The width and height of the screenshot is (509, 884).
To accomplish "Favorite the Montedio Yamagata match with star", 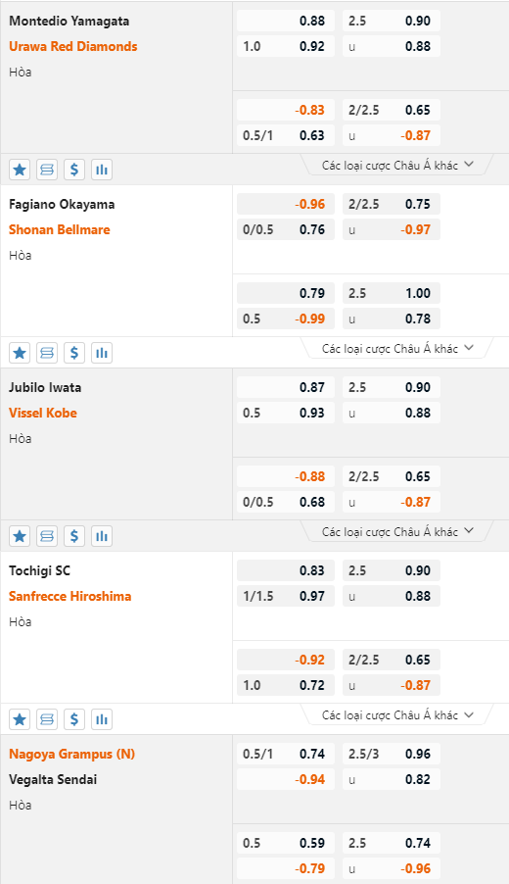I will 20,170.
